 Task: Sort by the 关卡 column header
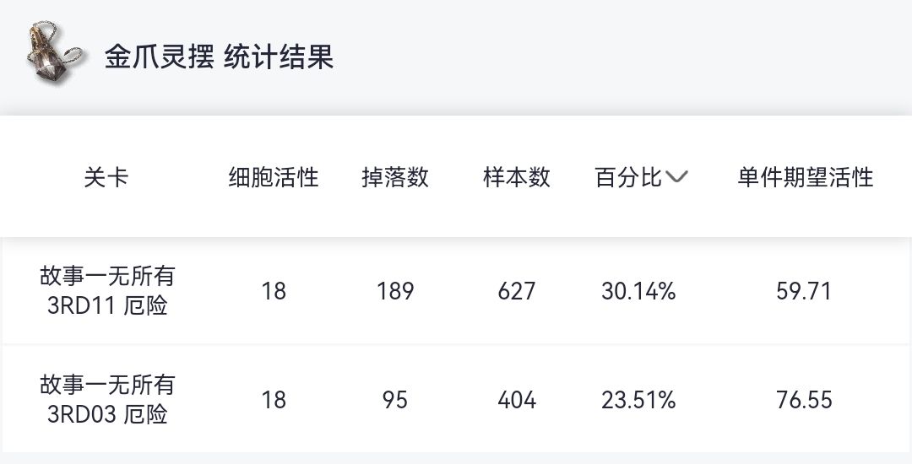[x=106, y=177]
